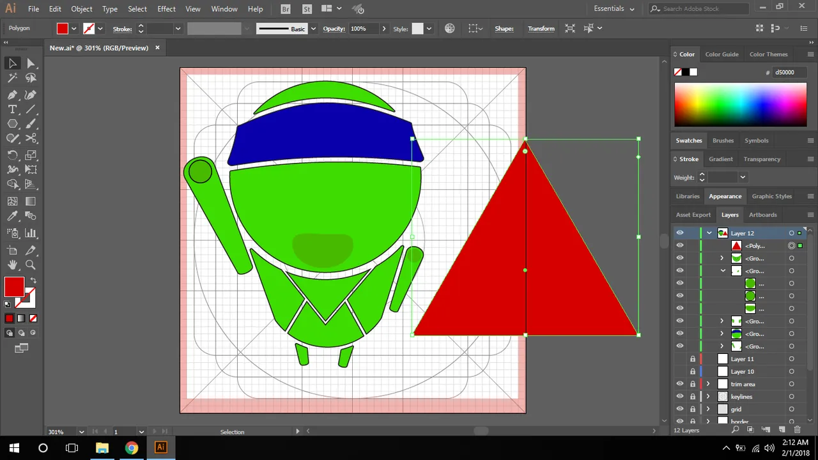The image size is (818, 460).
Task: Create new layer in Layers panel
Action: tap(782, 431)
